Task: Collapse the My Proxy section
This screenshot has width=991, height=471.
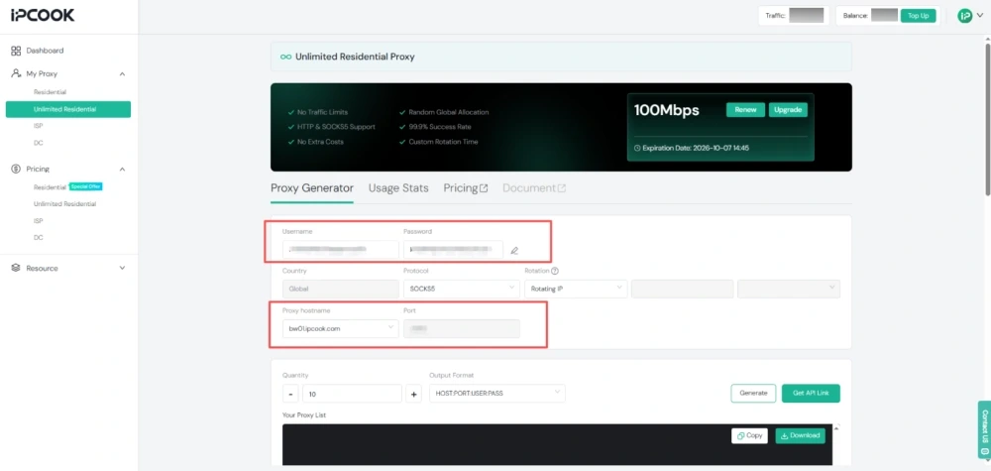Action: coord(123,74)
